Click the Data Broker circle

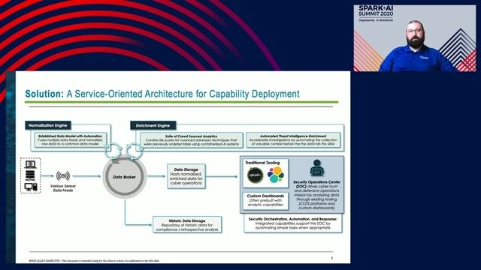124,177
